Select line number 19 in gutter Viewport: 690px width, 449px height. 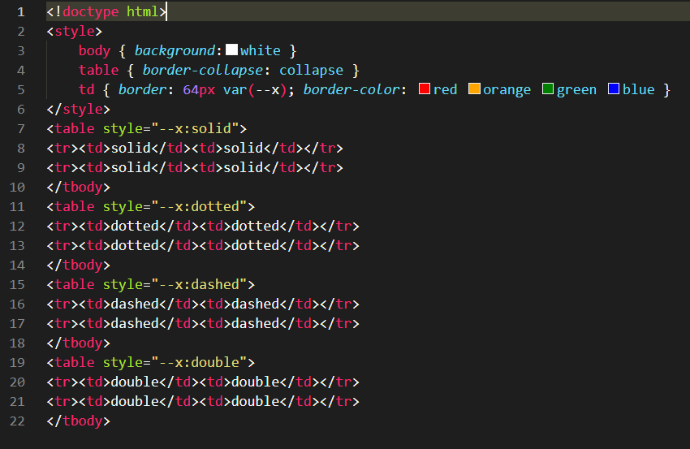pyautogui.click(x=17, y=362)
